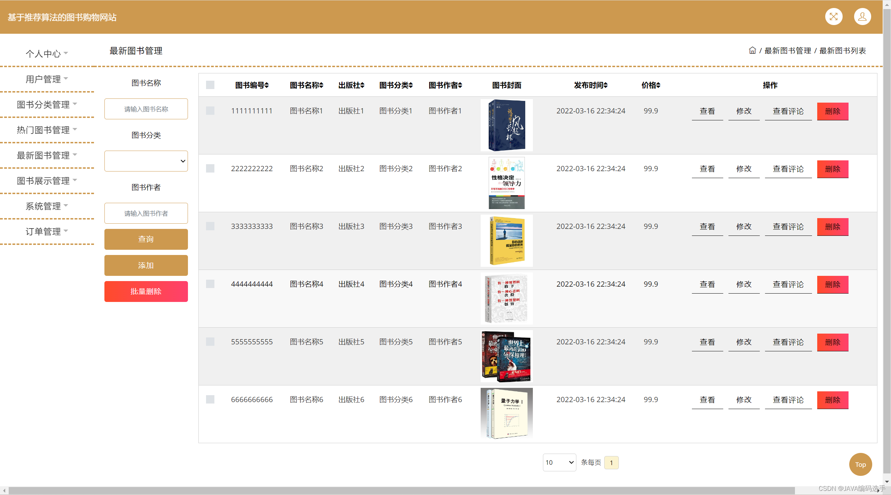Click the horizontal scrollbar at page bottom
The height and width of the screenshot is (495, 891).
[402, 490]
